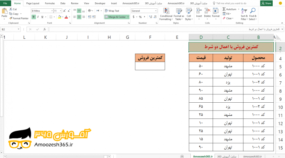Image resolution: width=285 pixels, height=158 pixels.
Task: Click the Name Box showing B2
Action: [10, 29]
